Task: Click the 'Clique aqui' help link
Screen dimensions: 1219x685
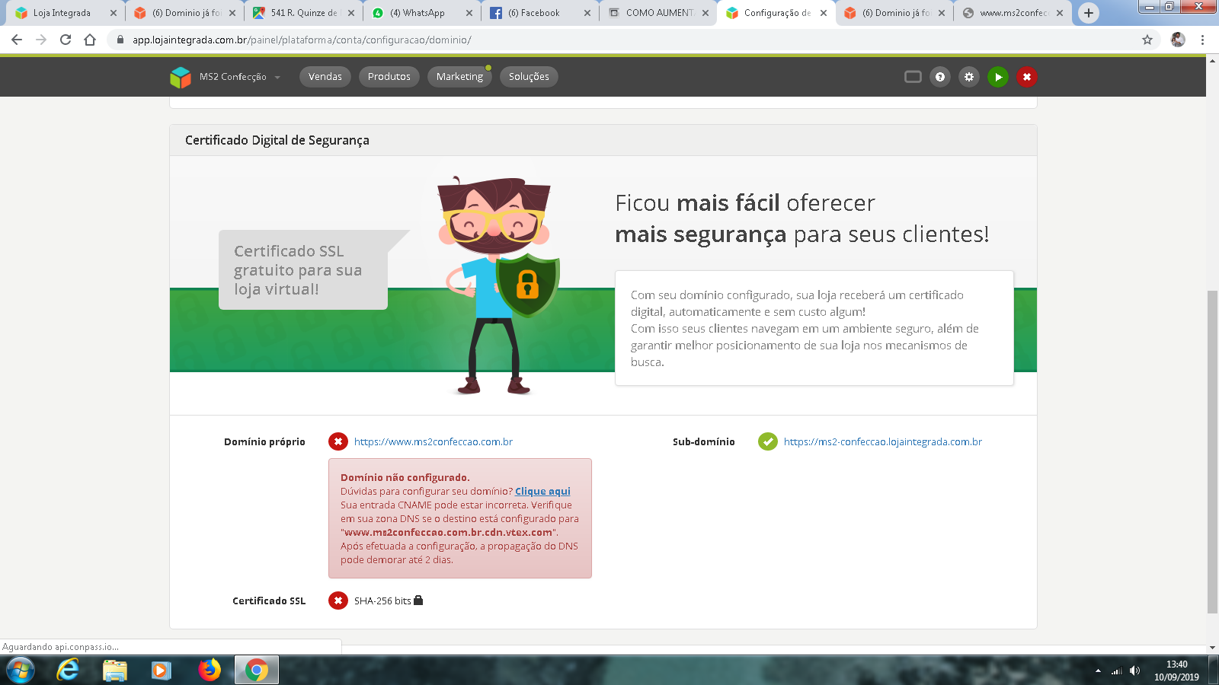Action: pyautogui.click(x=542, y=491)
